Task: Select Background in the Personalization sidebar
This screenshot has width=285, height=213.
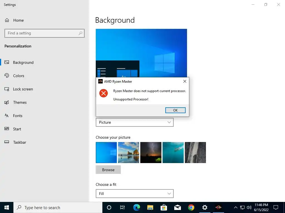Action: (x=45, y=62)
